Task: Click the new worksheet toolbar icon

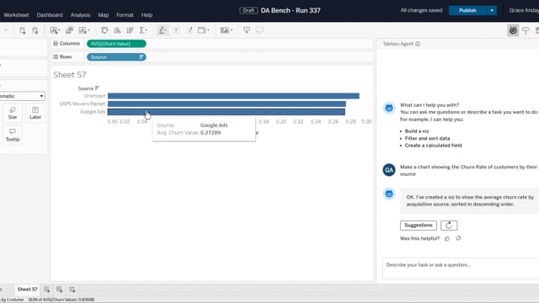Action: click(x=54, y=30)
